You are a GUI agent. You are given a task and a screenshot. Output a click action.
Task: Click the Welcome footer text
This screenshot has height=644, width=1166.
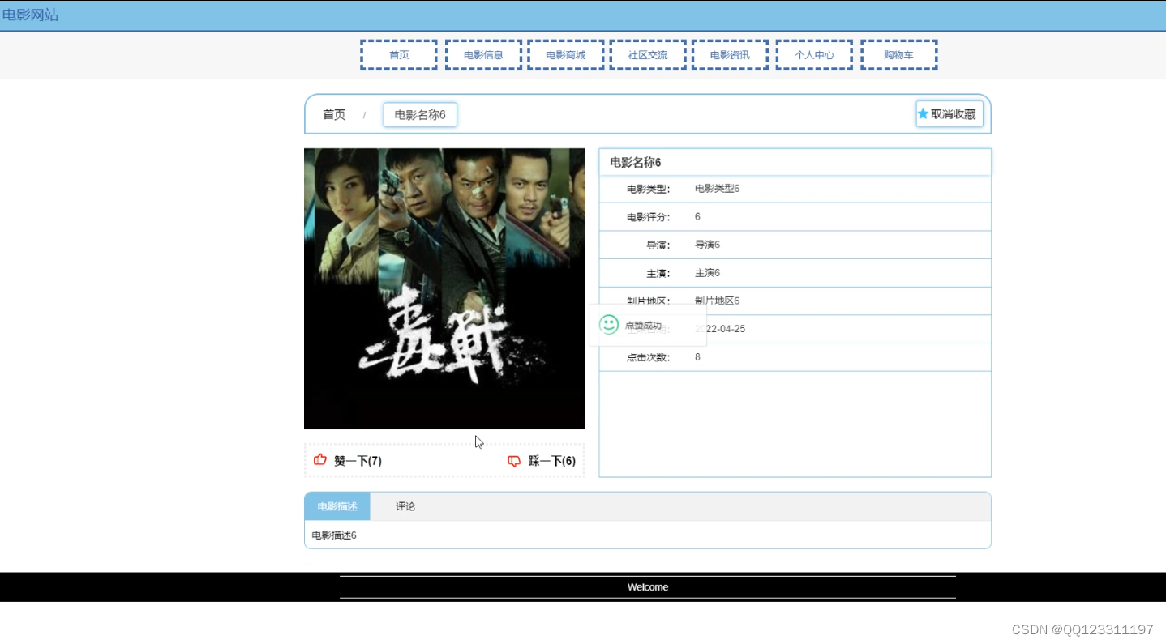click(648, 587)
